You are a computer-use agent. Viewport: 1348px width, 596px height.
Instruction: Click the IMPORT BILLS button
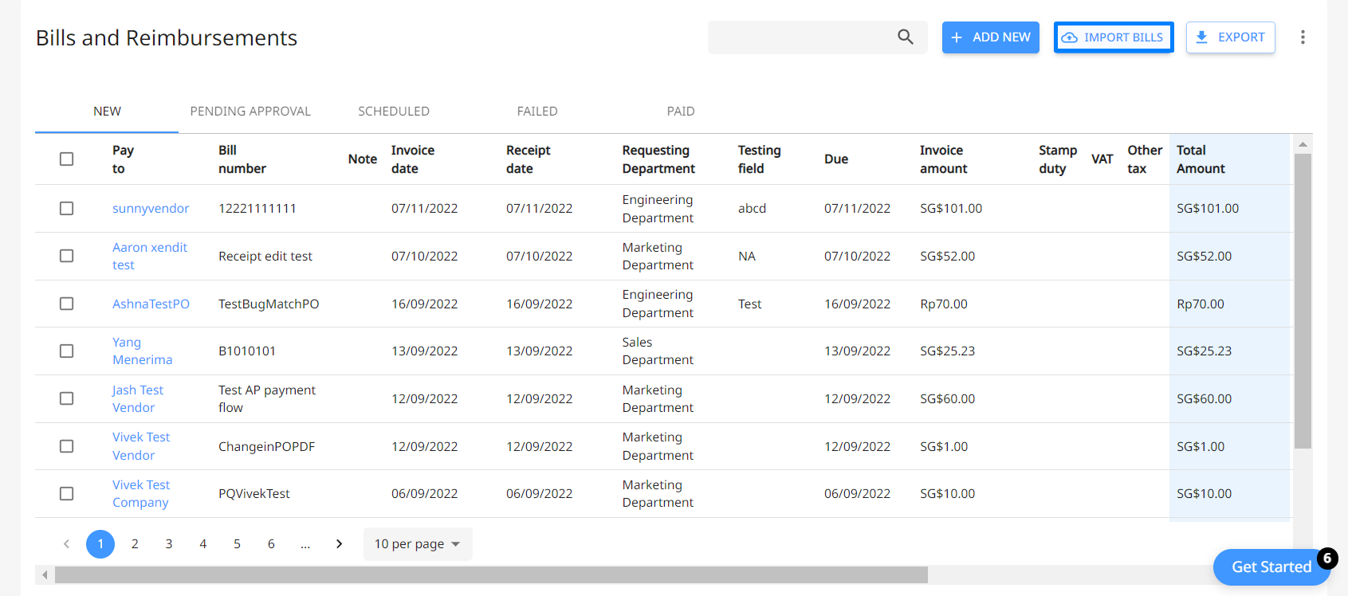click(1114, 37)
